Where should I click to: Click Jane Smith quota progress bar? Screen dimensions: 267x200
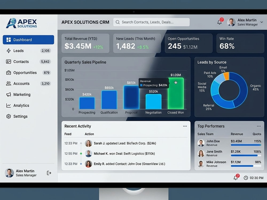tap(246, 155)
